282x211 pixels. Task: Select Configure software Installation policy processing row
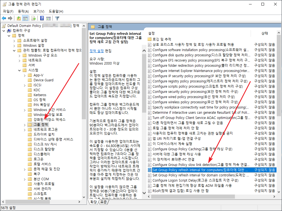click(212, 50)
